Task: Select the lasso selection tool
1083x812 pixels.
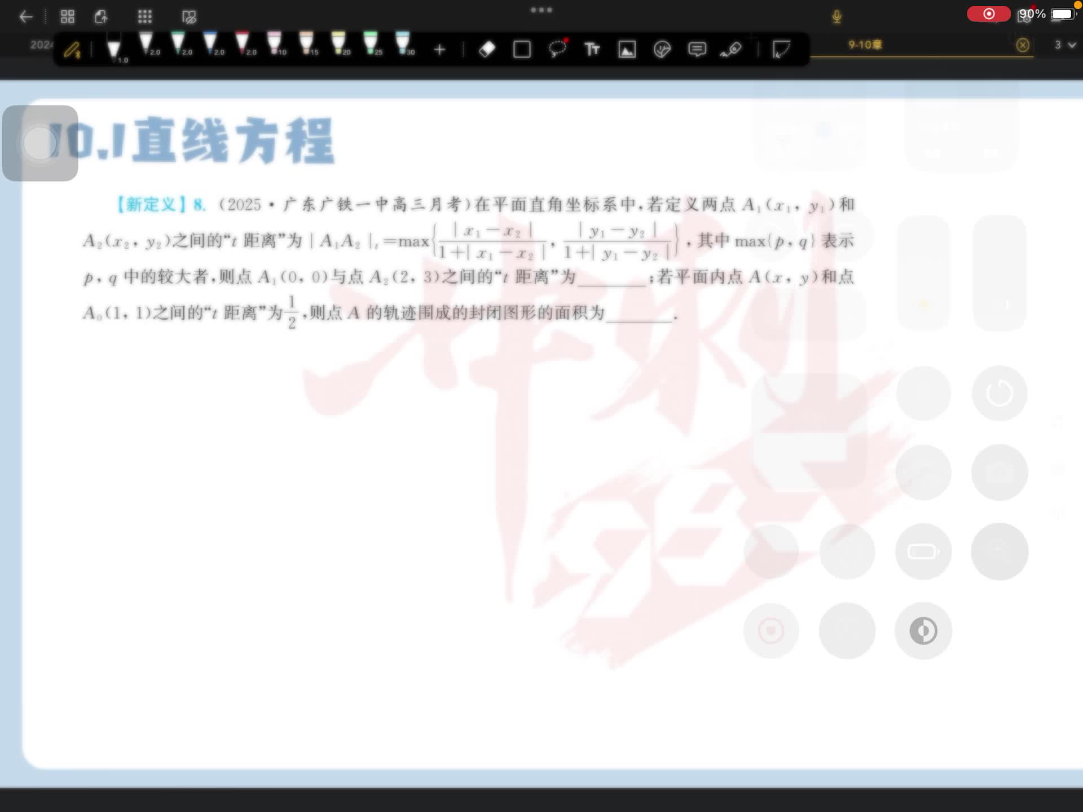Action: (557, 49)
